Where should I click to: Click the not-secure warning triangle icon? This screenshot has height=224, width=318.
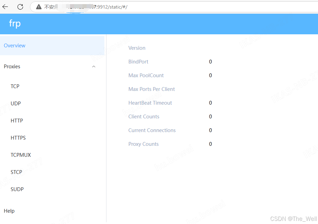pyautogui.click(x=39, y=7)
